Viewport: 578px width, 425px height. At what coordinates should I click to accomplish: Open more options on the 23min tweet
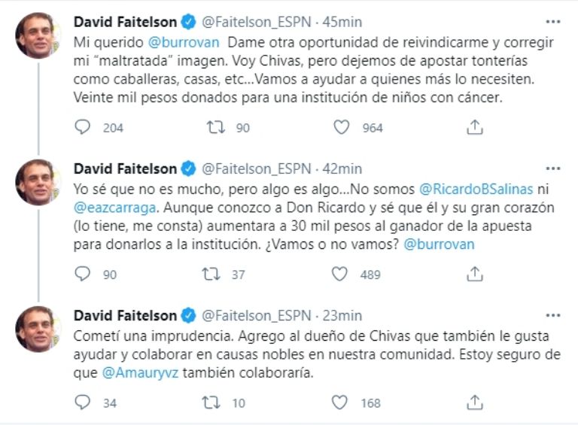click(x=552, y=315)
